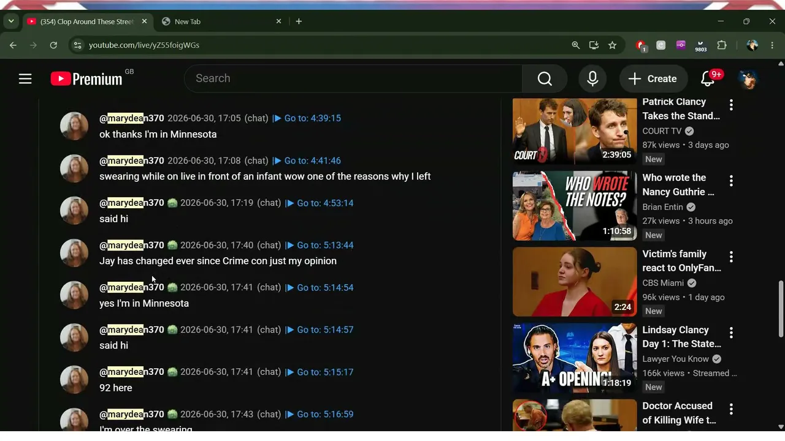Screen dimensions: 785x441
Task: Go to YouTube Premium home via logo
Action: click(86, 78)
